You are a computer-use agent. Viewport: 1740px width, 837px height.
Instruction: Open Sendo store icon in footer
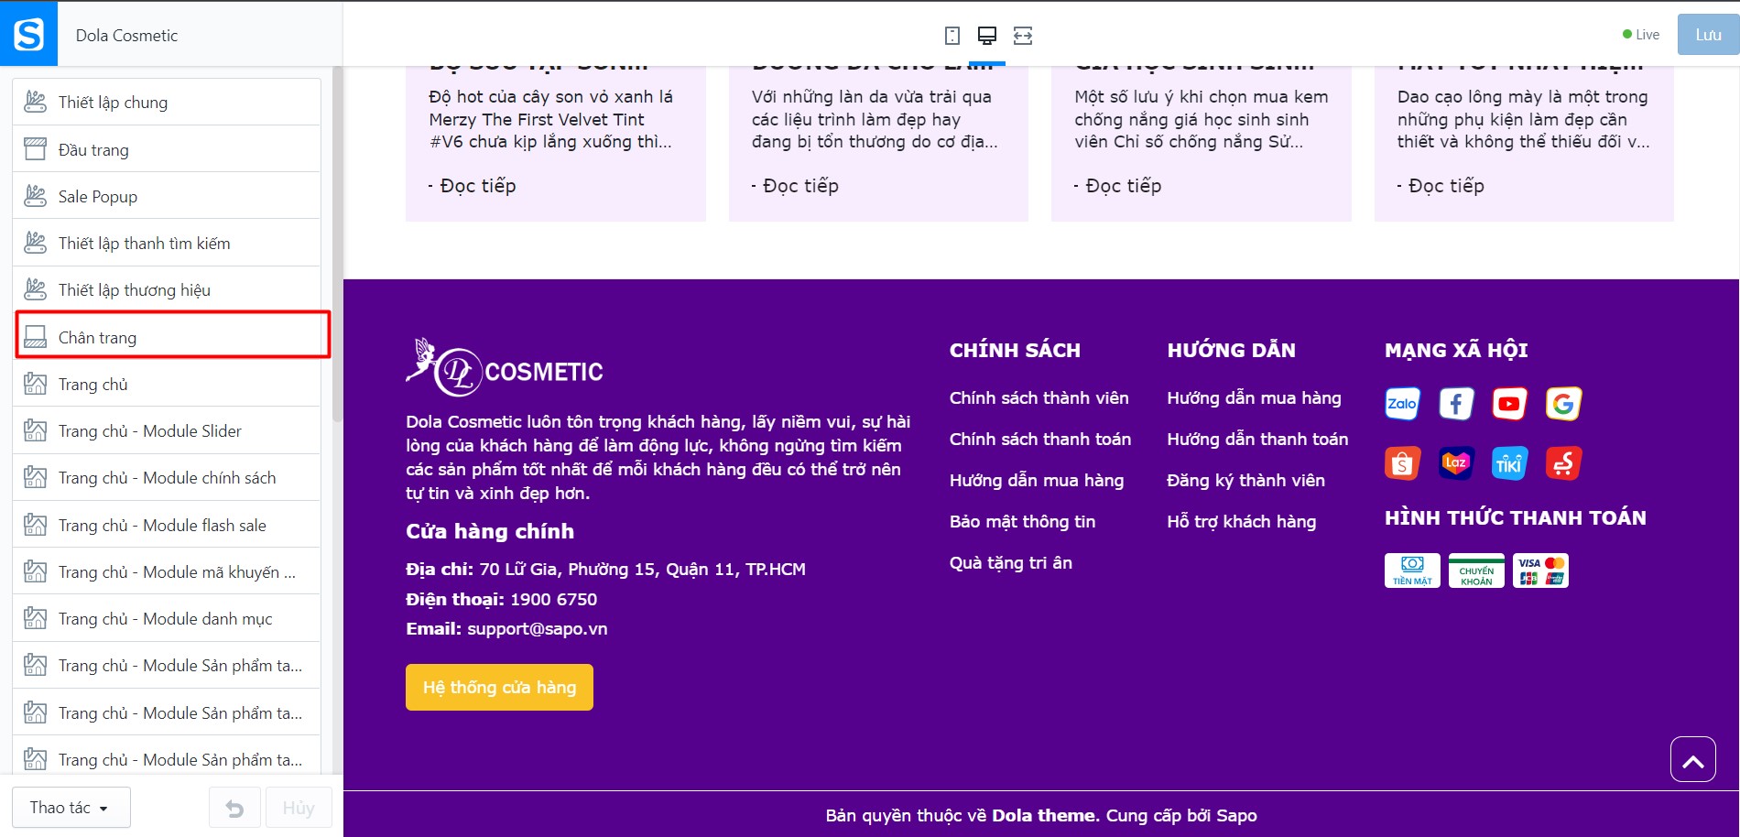[1563, 463]
